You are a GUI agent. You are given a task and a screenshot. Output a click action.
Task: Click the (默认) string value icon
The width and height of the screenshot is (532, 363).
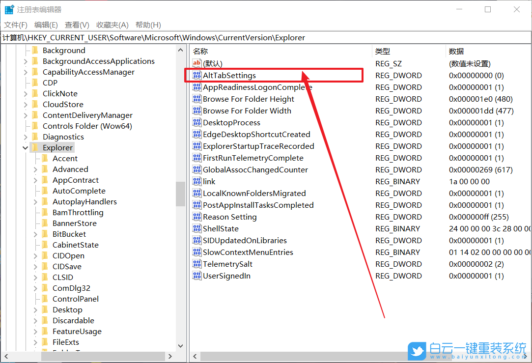click(197, 64)
